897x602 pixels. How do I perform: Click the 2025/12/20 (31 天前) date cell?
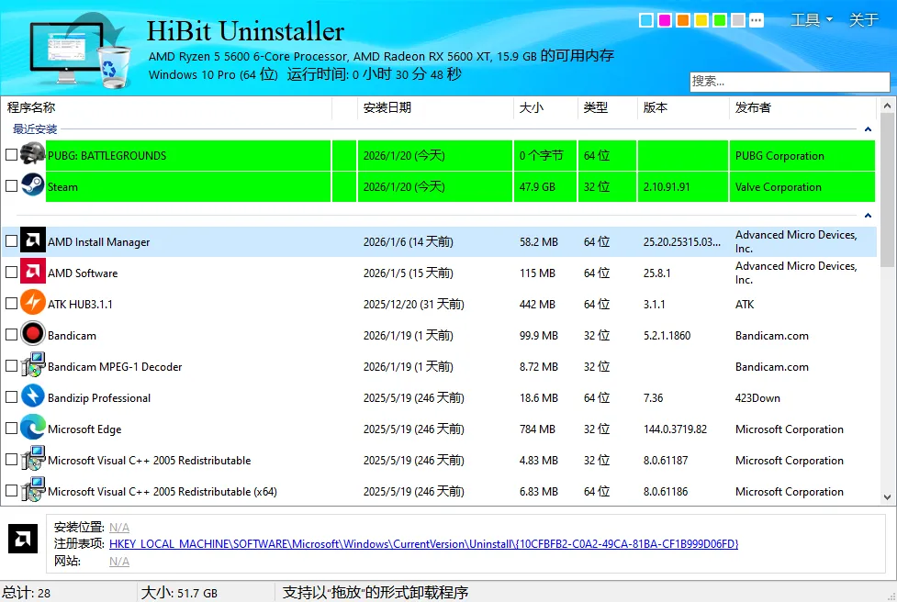point(413,304)
